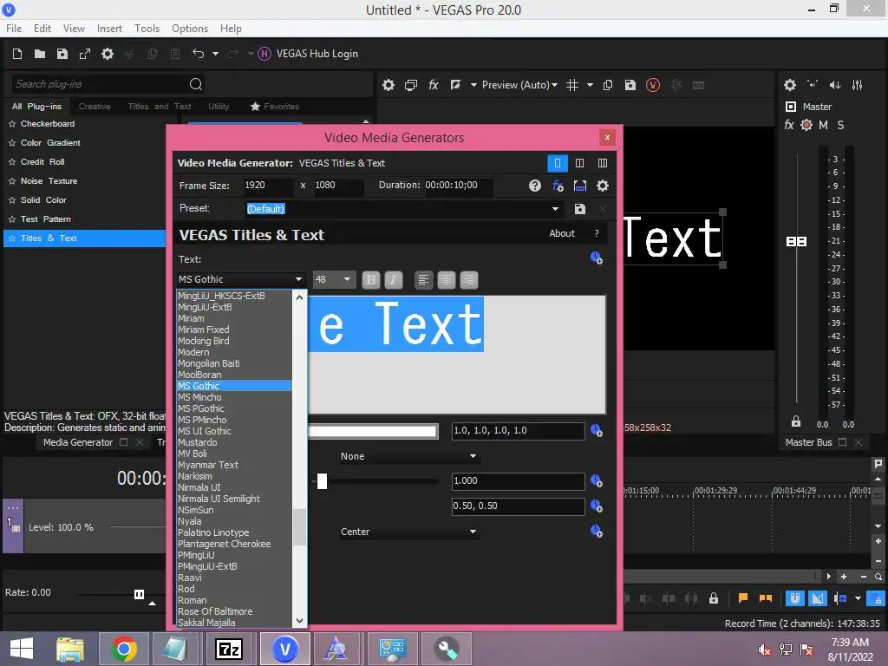Match generator frame size to project icon

pos(580,186)
